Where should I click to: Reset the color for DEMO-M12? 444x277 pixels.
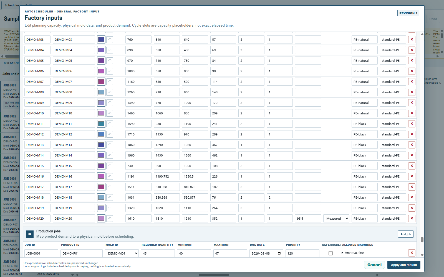(110, 134)
